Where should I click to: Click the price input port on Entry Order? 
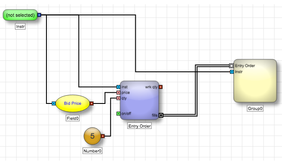(x=118, y=92)
